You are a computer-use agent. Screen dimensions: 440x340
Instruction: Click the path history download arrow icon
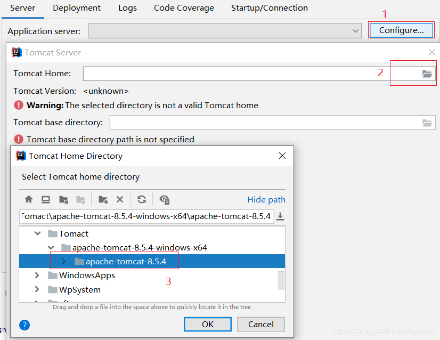(x=280, y=216)
